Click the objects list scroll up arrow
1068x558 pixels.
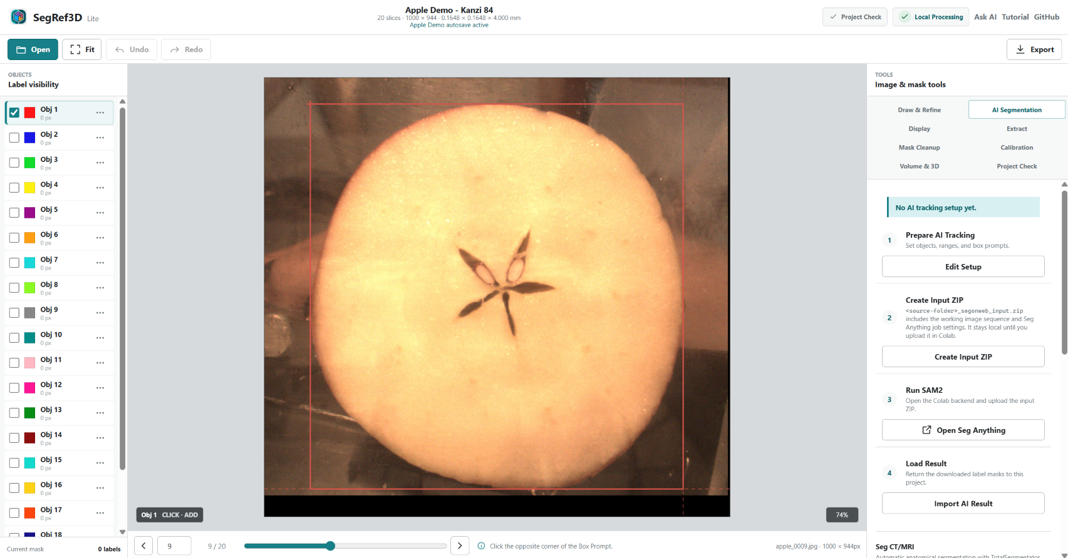[x=122, y=101]
